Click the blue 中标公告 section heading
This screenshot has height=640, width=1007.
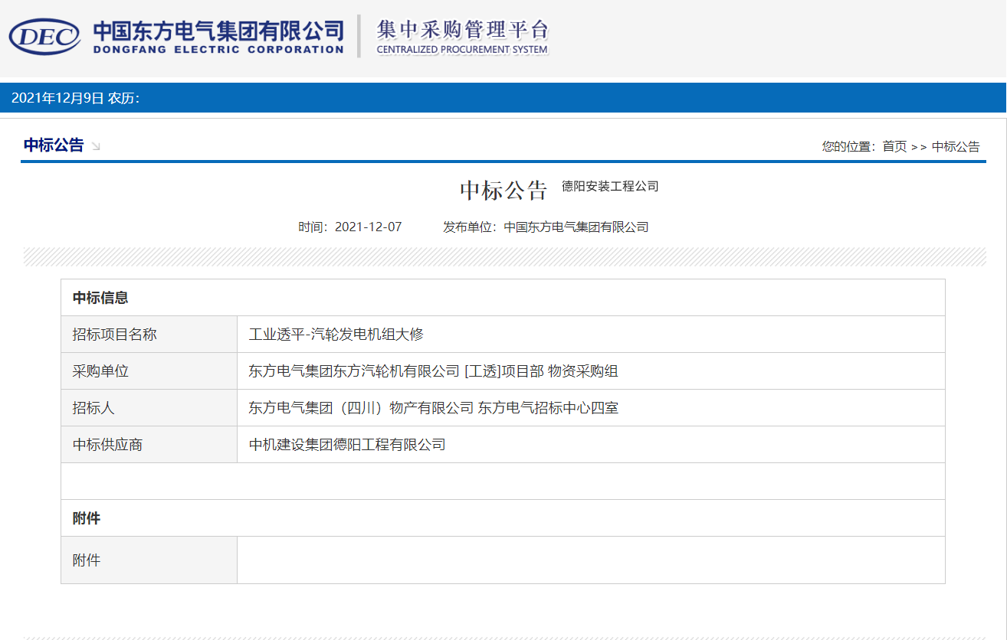pyautogui.click(x=54, y=145)
